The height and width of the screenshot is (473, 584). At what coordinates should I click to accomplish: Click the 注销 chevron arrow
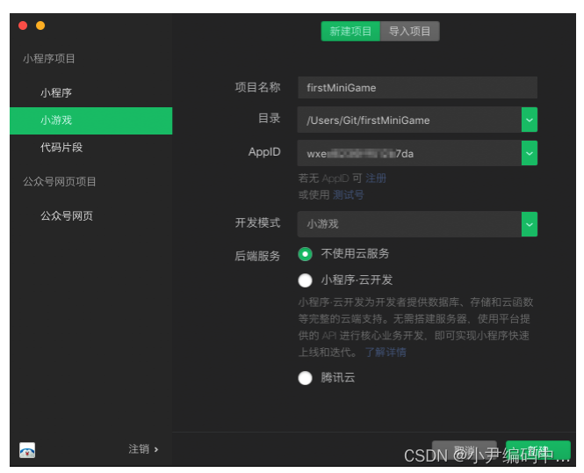pos(156,449)
